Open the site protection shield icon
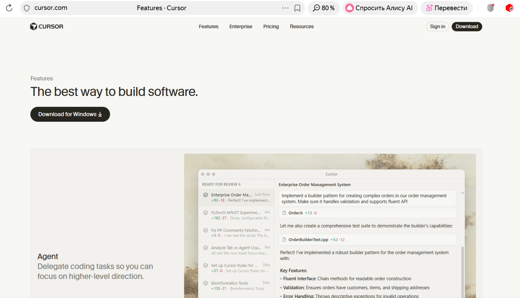Viewport: 520px width, 298px height. coord(27,8)
